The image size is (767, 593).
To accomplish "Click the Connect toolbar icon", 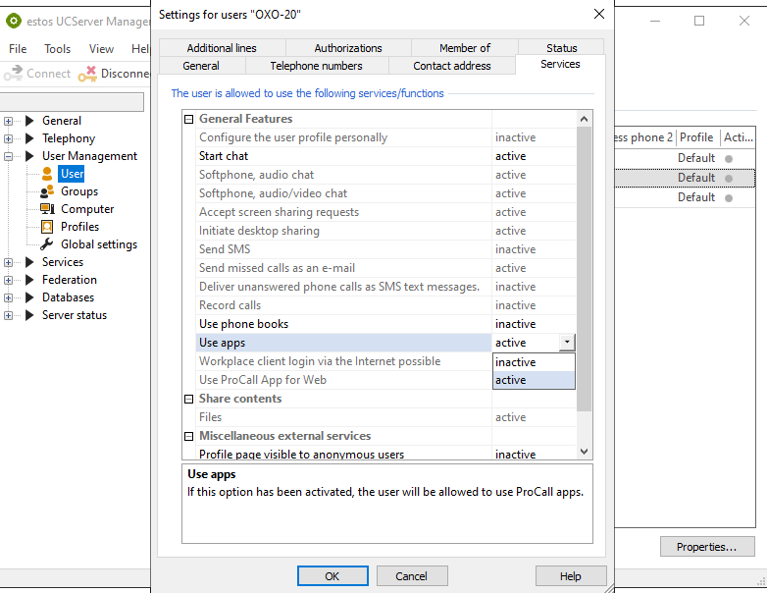I will coord(13,74).
